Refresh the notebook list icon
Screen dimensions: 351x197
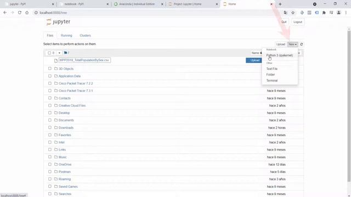coord(302,44)
